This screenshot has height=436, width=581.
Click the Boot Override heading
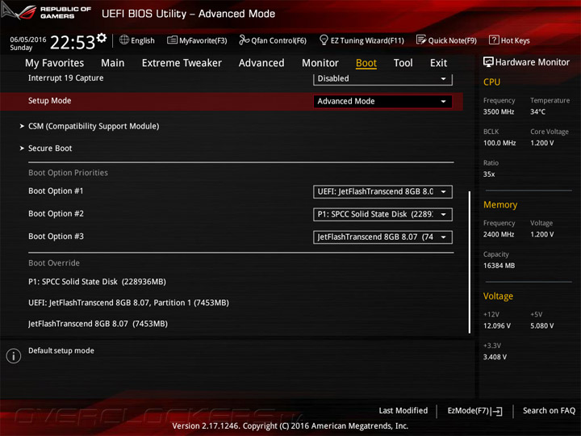54,263
